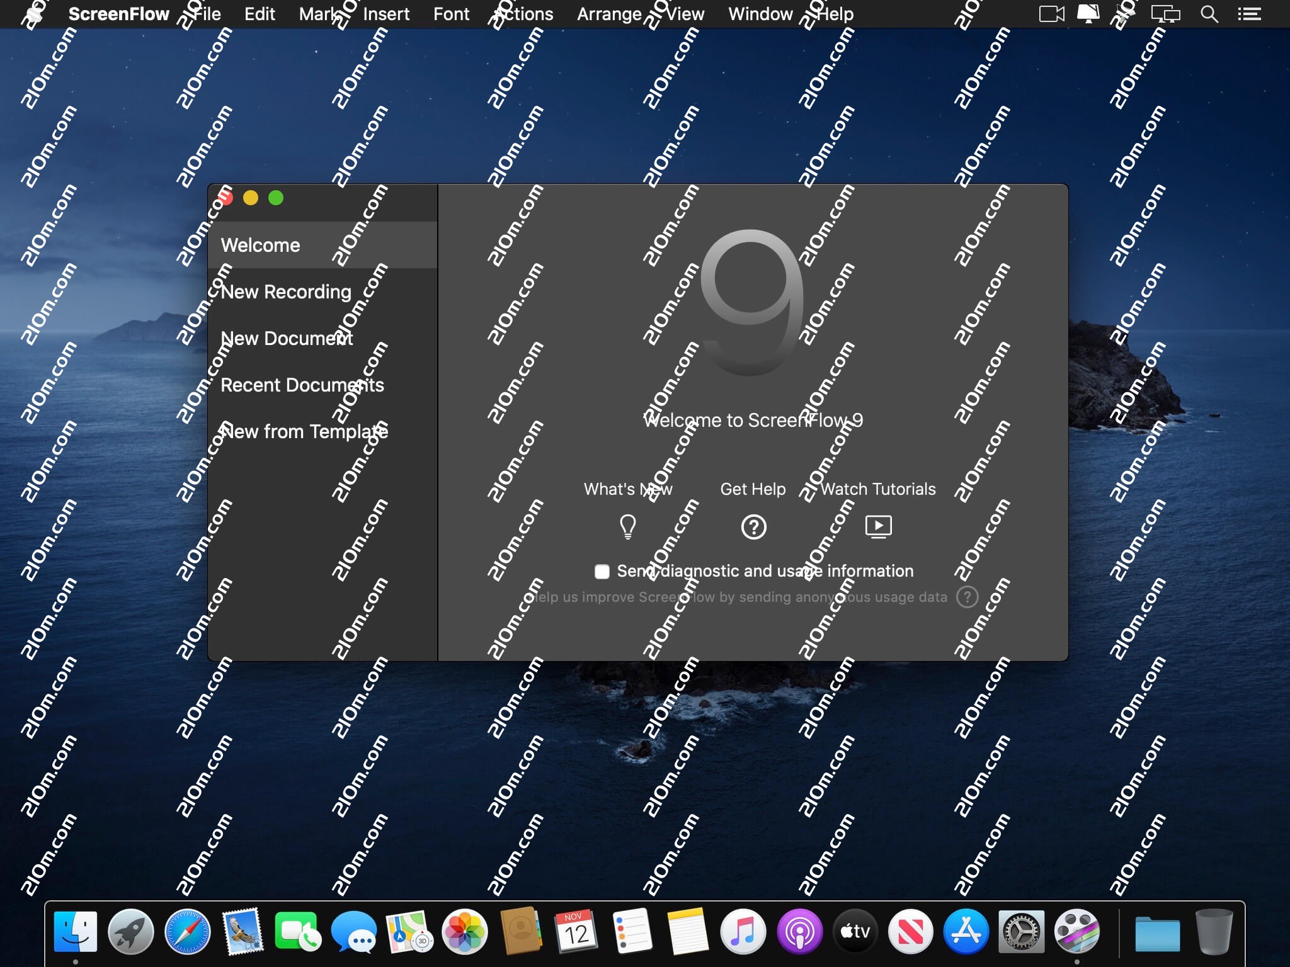
Task: Click the display mirroring icon in menu bar
Action: point(1165,14)
